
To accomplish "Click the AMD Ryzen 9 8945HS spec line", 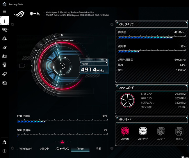I will (x=70, y=12).
